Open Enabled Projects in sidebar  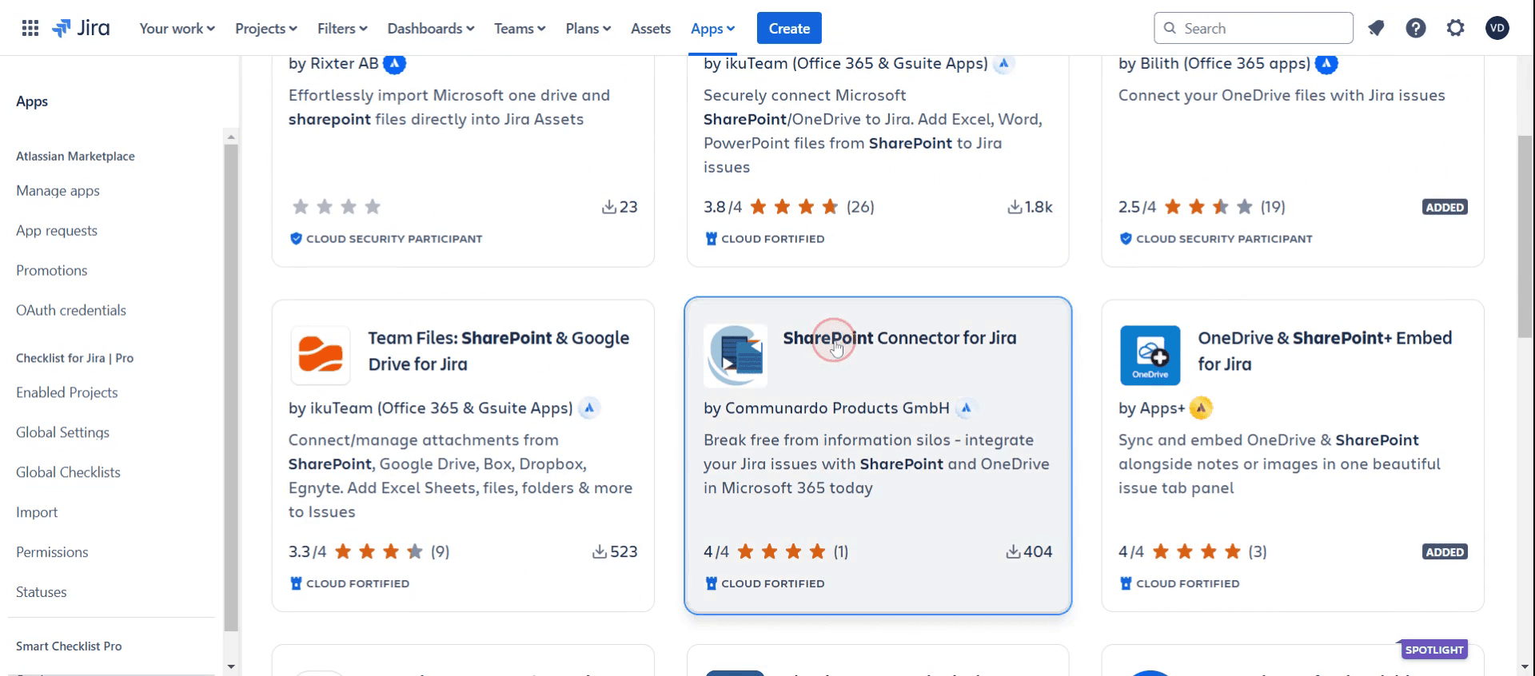pos(67,392)
